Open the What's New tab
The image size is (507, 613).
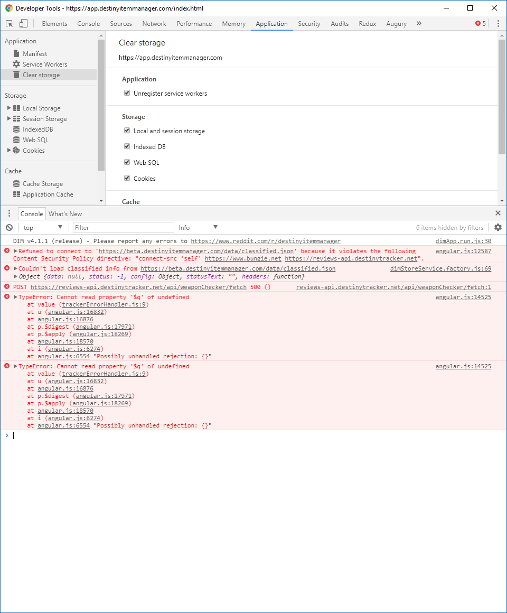pos(65,213)
